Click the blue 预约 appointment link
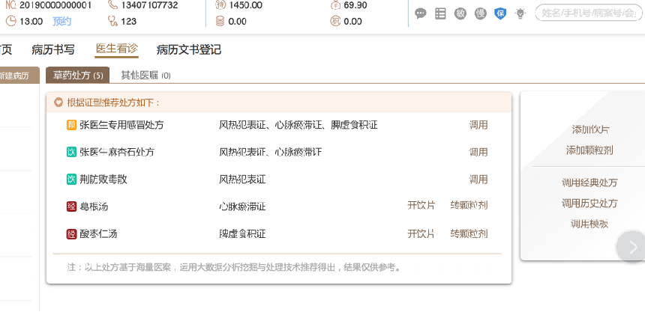The width and height of the screenshot is (645, 312). (61, 21)
